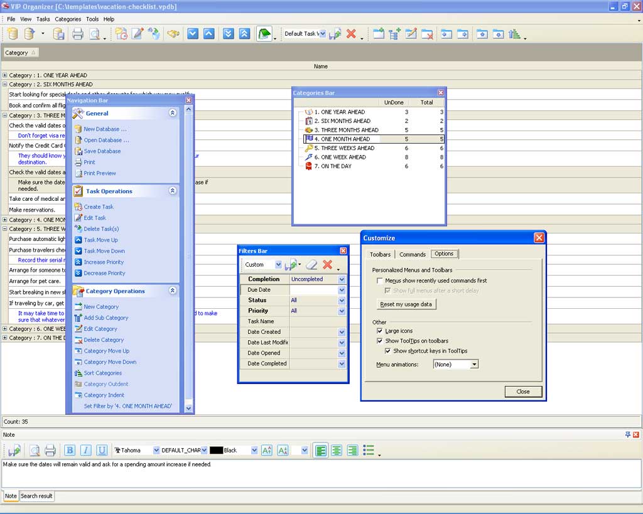Toggle Show ToolTips on toolbars checkbox
Screen dimensions: 643x514
(380, 341)
